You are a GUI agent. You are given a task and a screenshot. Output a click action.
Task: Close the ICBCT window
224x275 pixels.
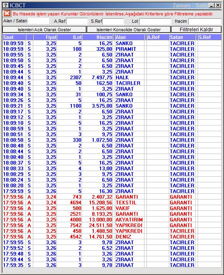coord(218,5)
